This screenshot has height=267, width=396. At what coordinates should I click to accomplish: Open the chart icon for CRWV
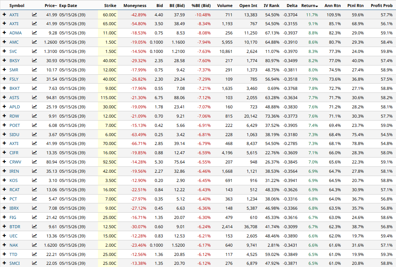coord(34,162)
